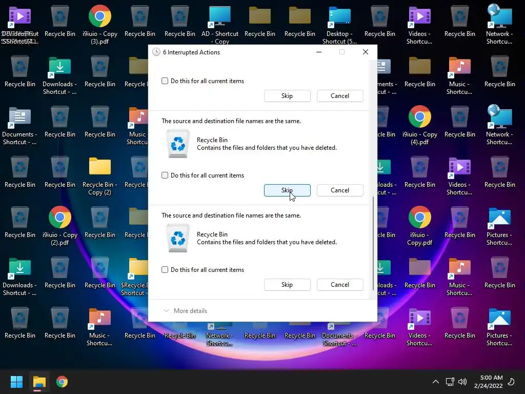Launch Google Chrome from the taskbar
The image size is (525, 394).
[62, 382]
